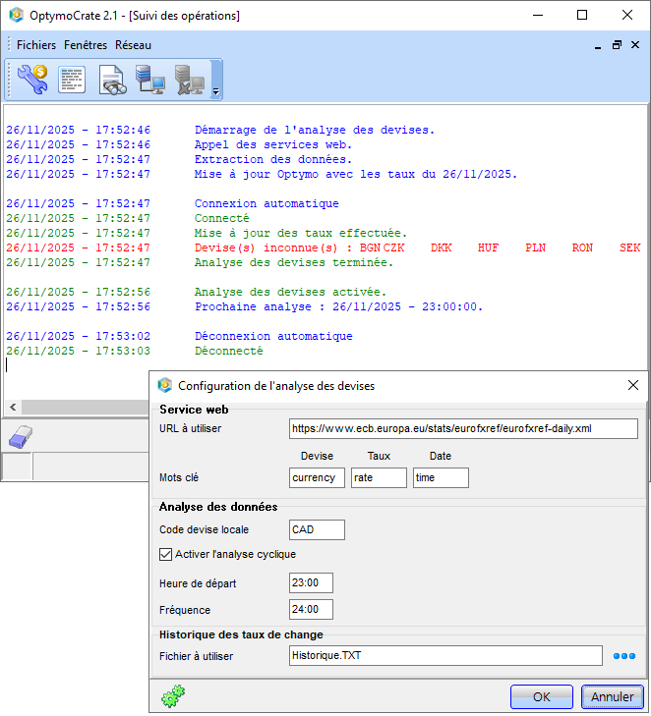Confirm the configuration with OK
651x716 pixels.
[x=541, y=696]
